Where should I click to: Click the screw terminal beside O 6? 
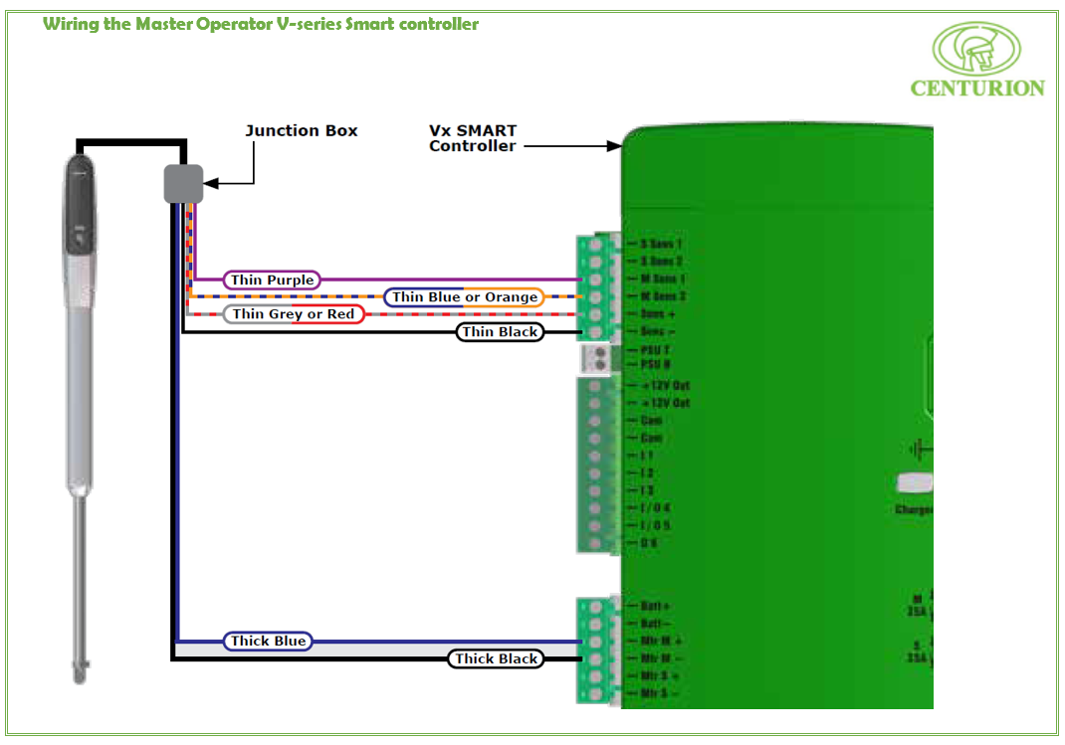594,543
